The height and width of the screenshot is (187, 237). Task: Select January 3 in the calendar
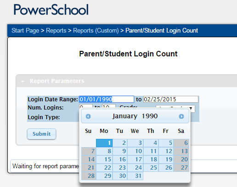pyautogui.click(x=135, y=143)
